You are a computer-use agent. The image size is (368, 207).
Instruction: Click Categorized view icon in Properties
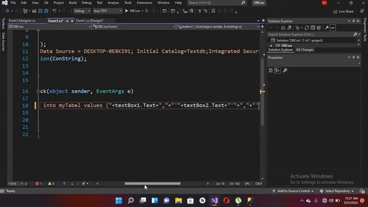point(271,70)
